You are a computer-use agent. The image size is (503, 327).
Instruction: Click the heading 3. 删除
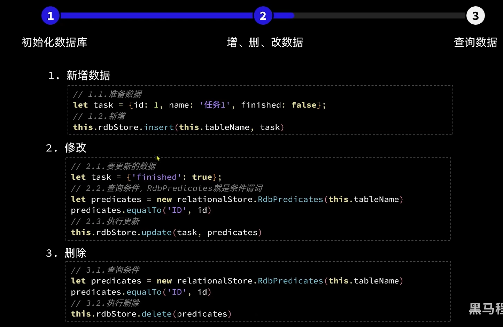[x=66, y=253]
